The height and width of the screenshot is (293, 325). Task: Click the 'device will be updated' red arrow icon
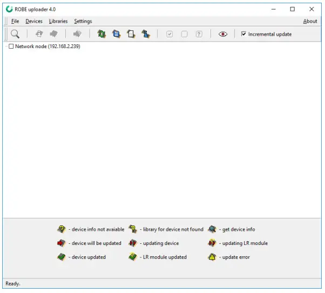point(62,243)
